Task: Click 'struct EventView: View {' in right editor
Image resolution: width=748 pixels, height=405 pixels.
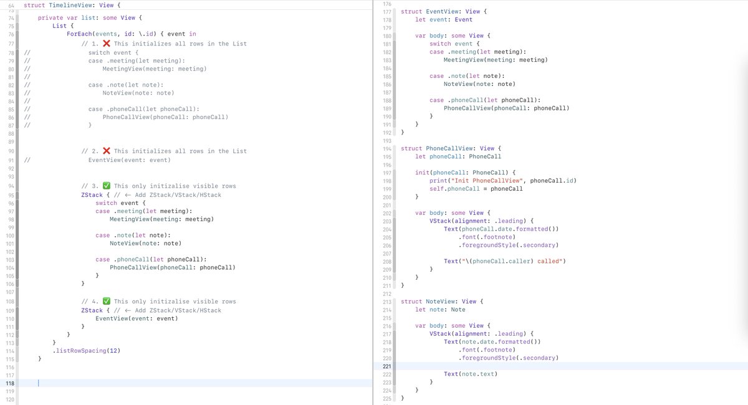Action: point(444,12)
